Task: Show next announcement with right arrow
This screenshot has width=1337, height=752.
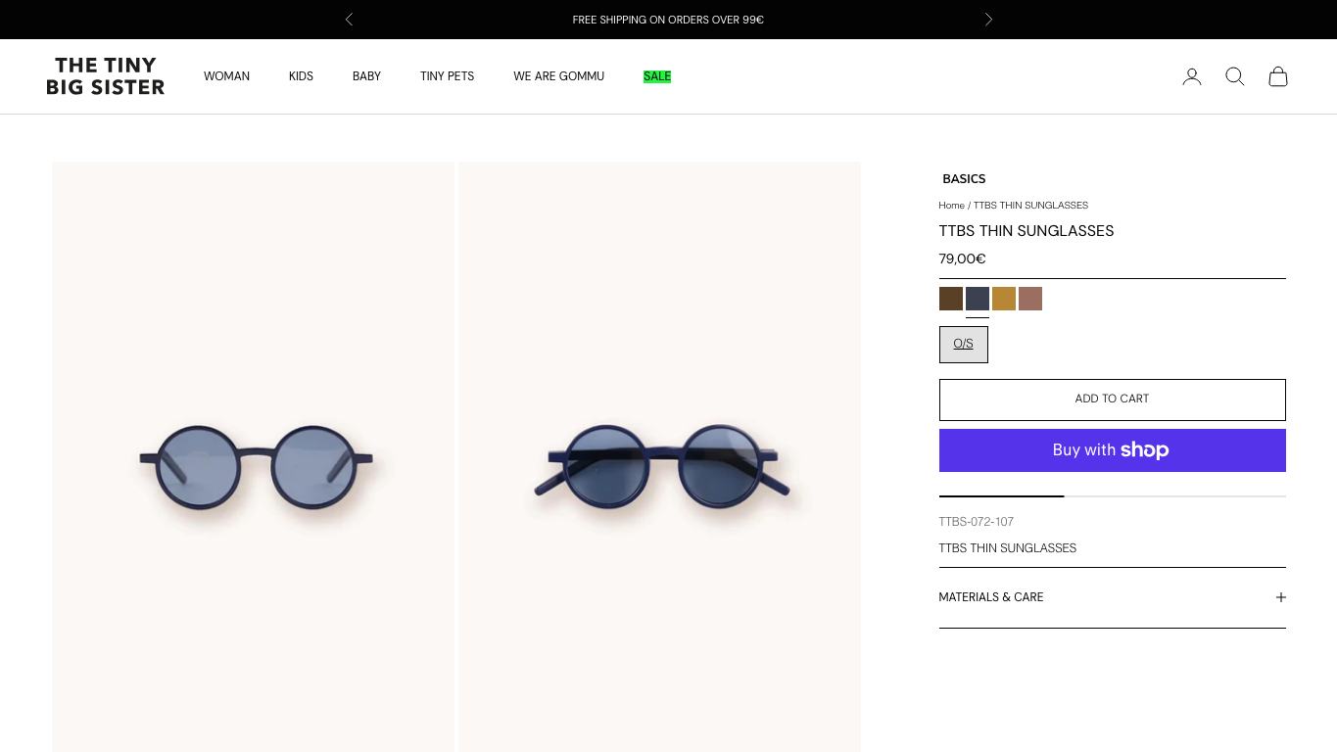Action: coord(988,20)
